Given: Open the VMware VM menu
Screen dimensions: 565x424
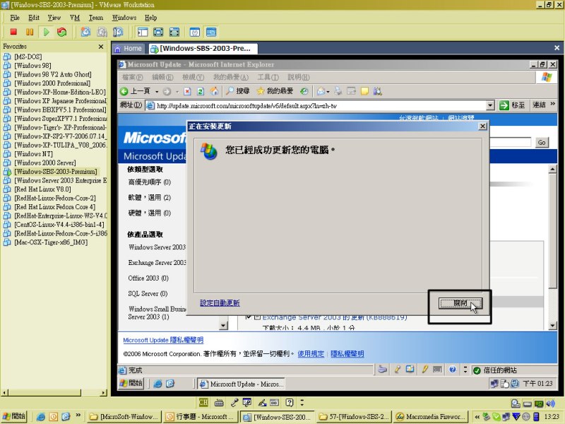Looking at the screenshot, I should click(75, 18).
